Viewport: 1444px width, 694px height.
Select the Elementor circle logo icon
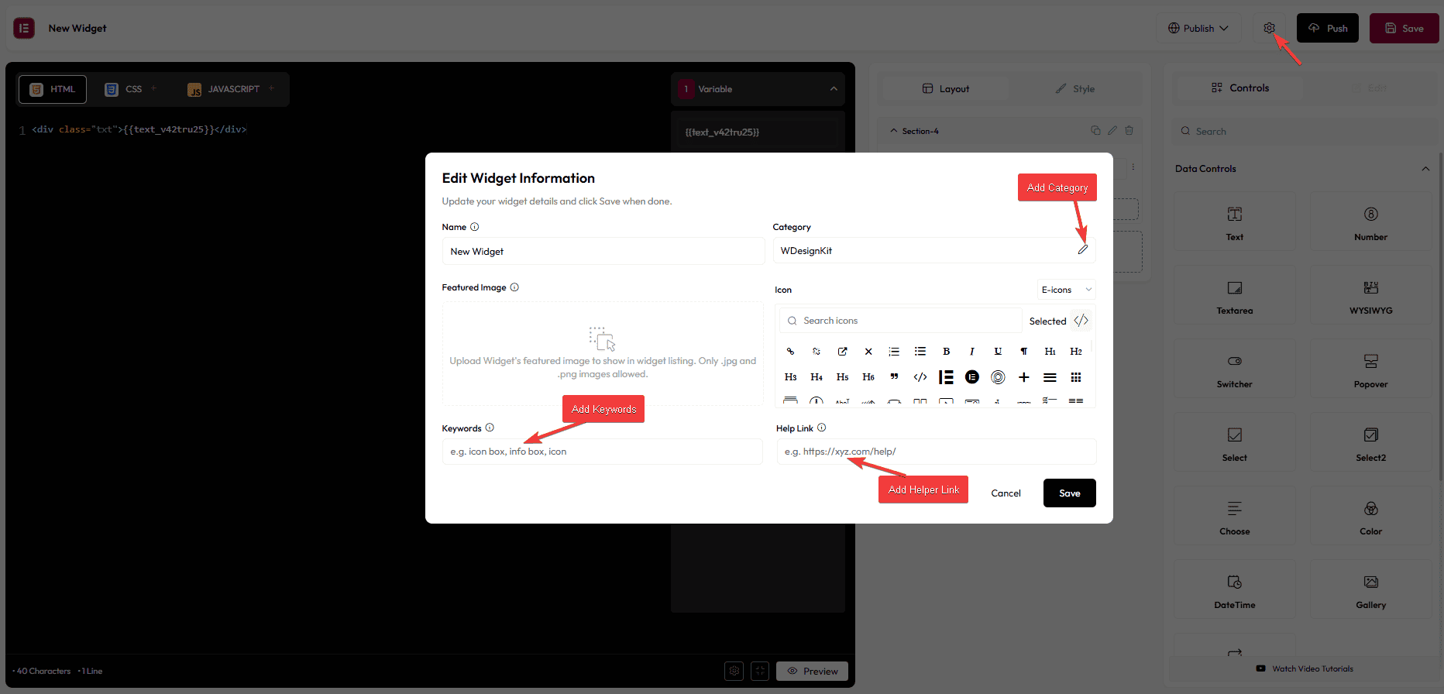971,377
